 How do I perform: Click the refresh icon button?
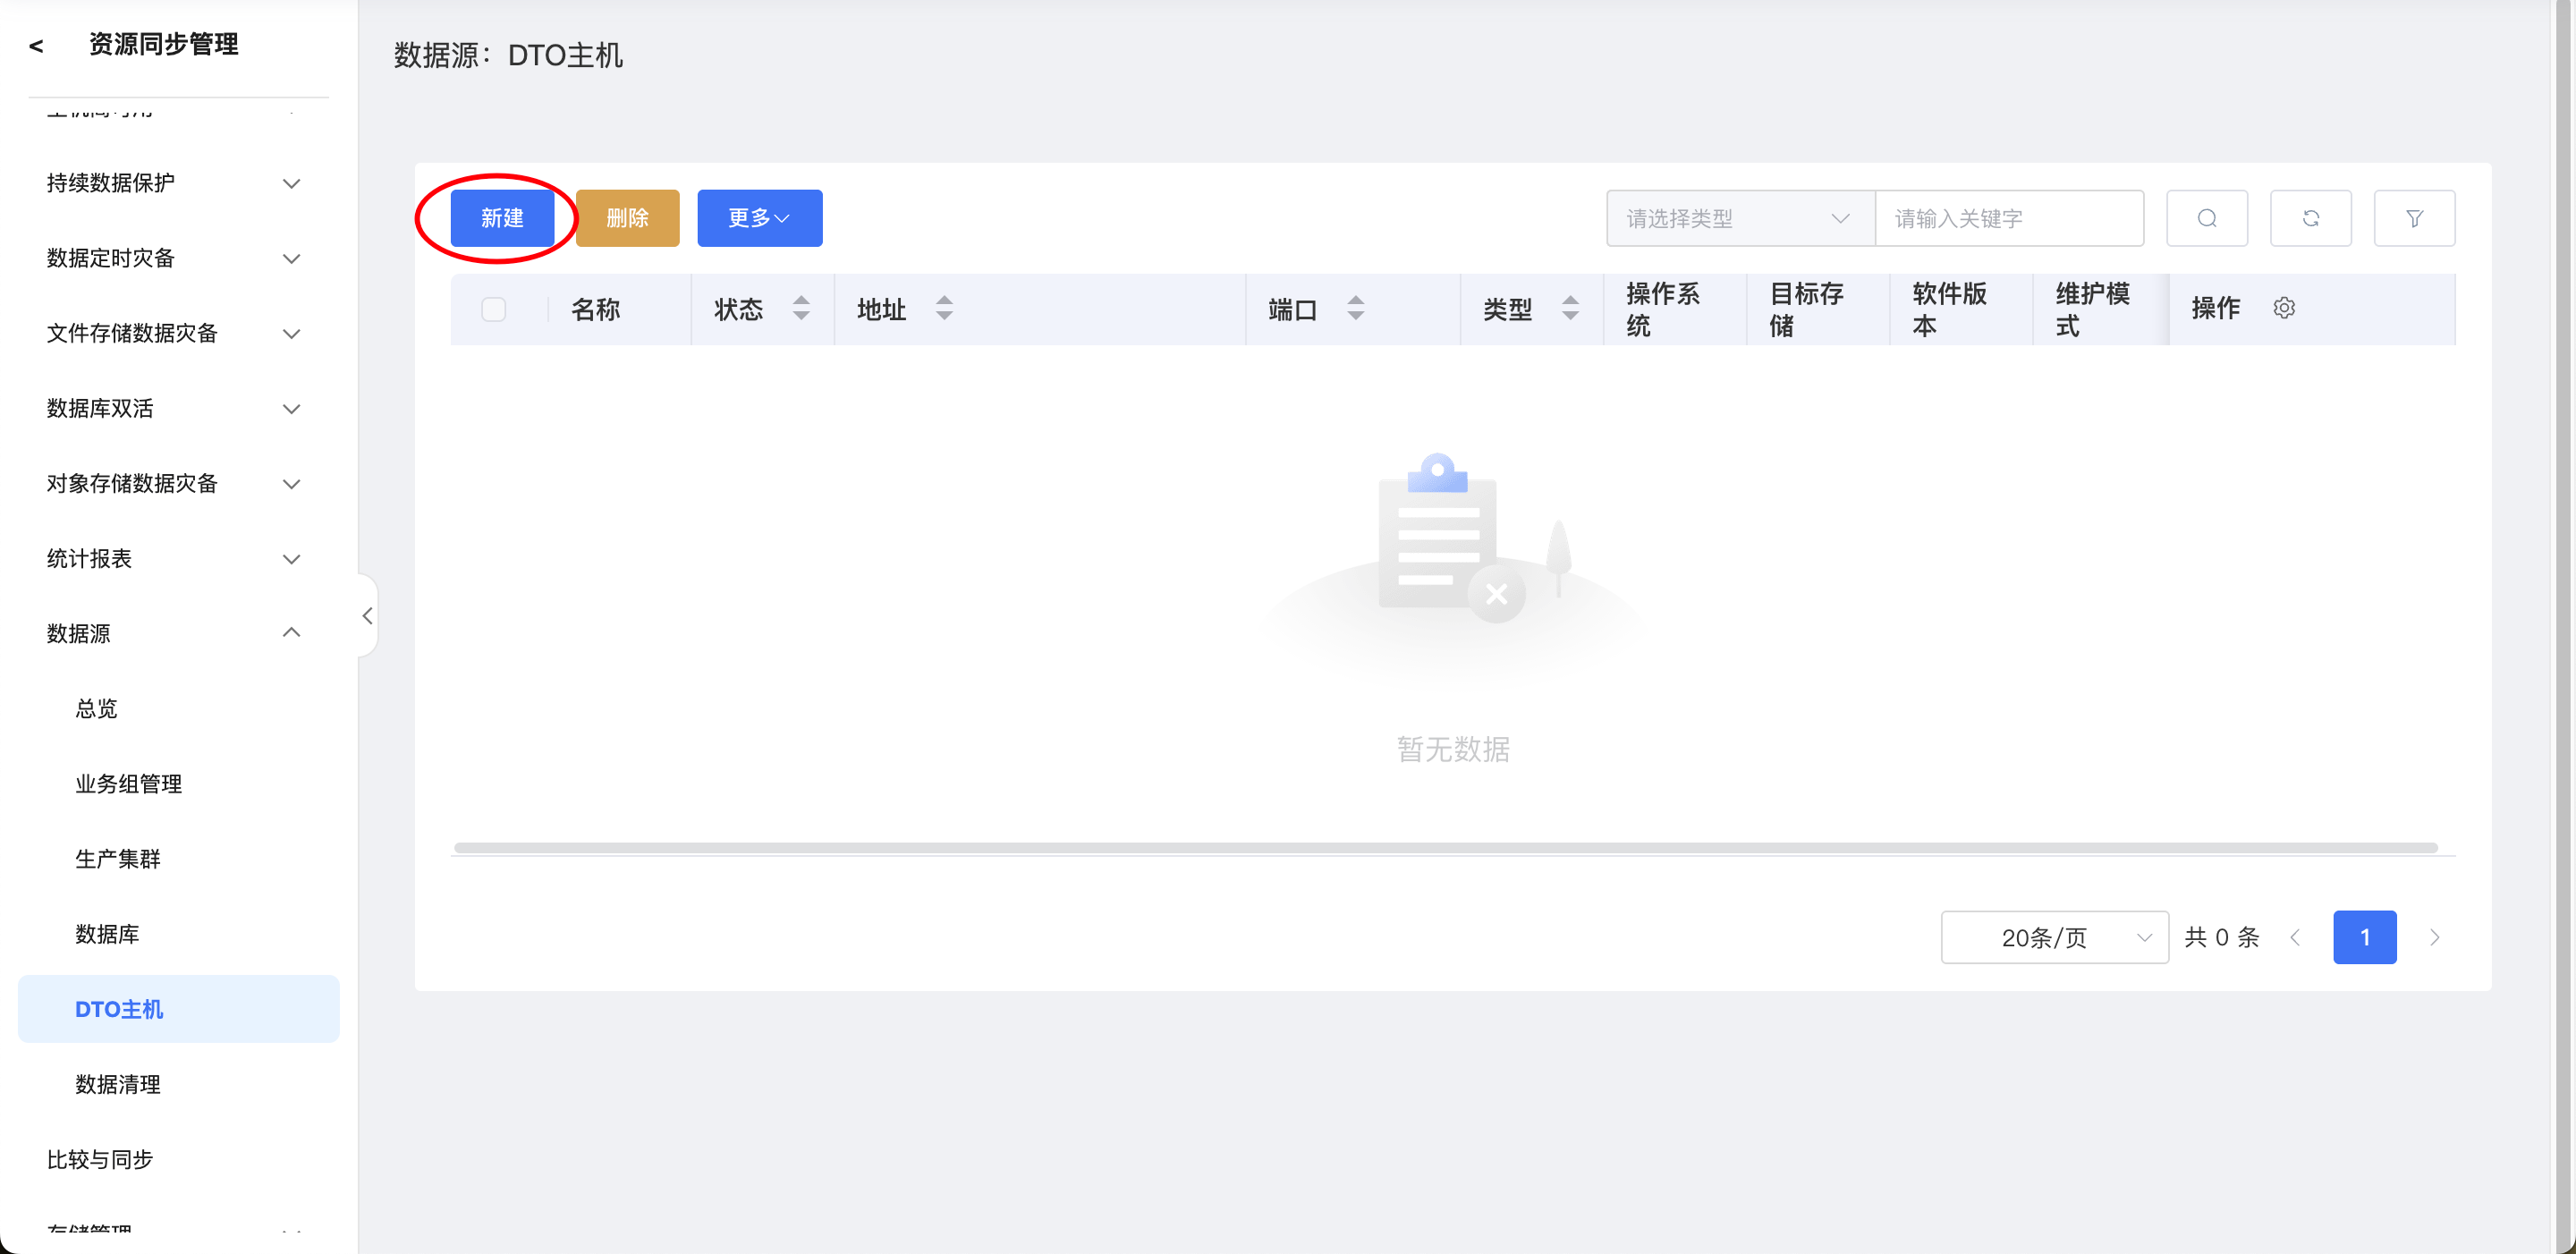point(2310,218)
